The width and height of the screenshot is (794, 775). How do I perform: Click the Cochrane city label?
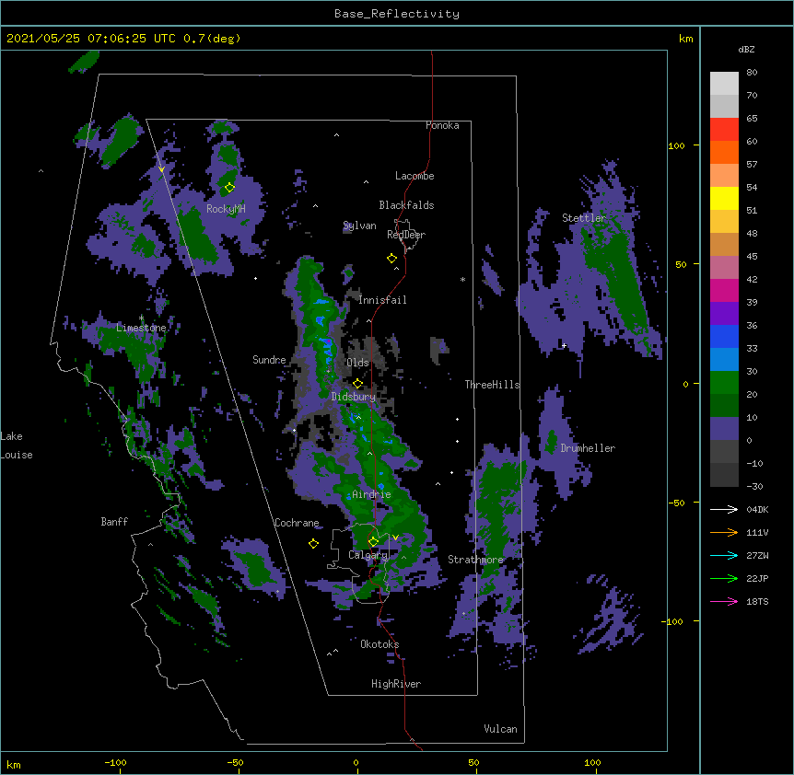pyautogui.click(x=297, y=523)
